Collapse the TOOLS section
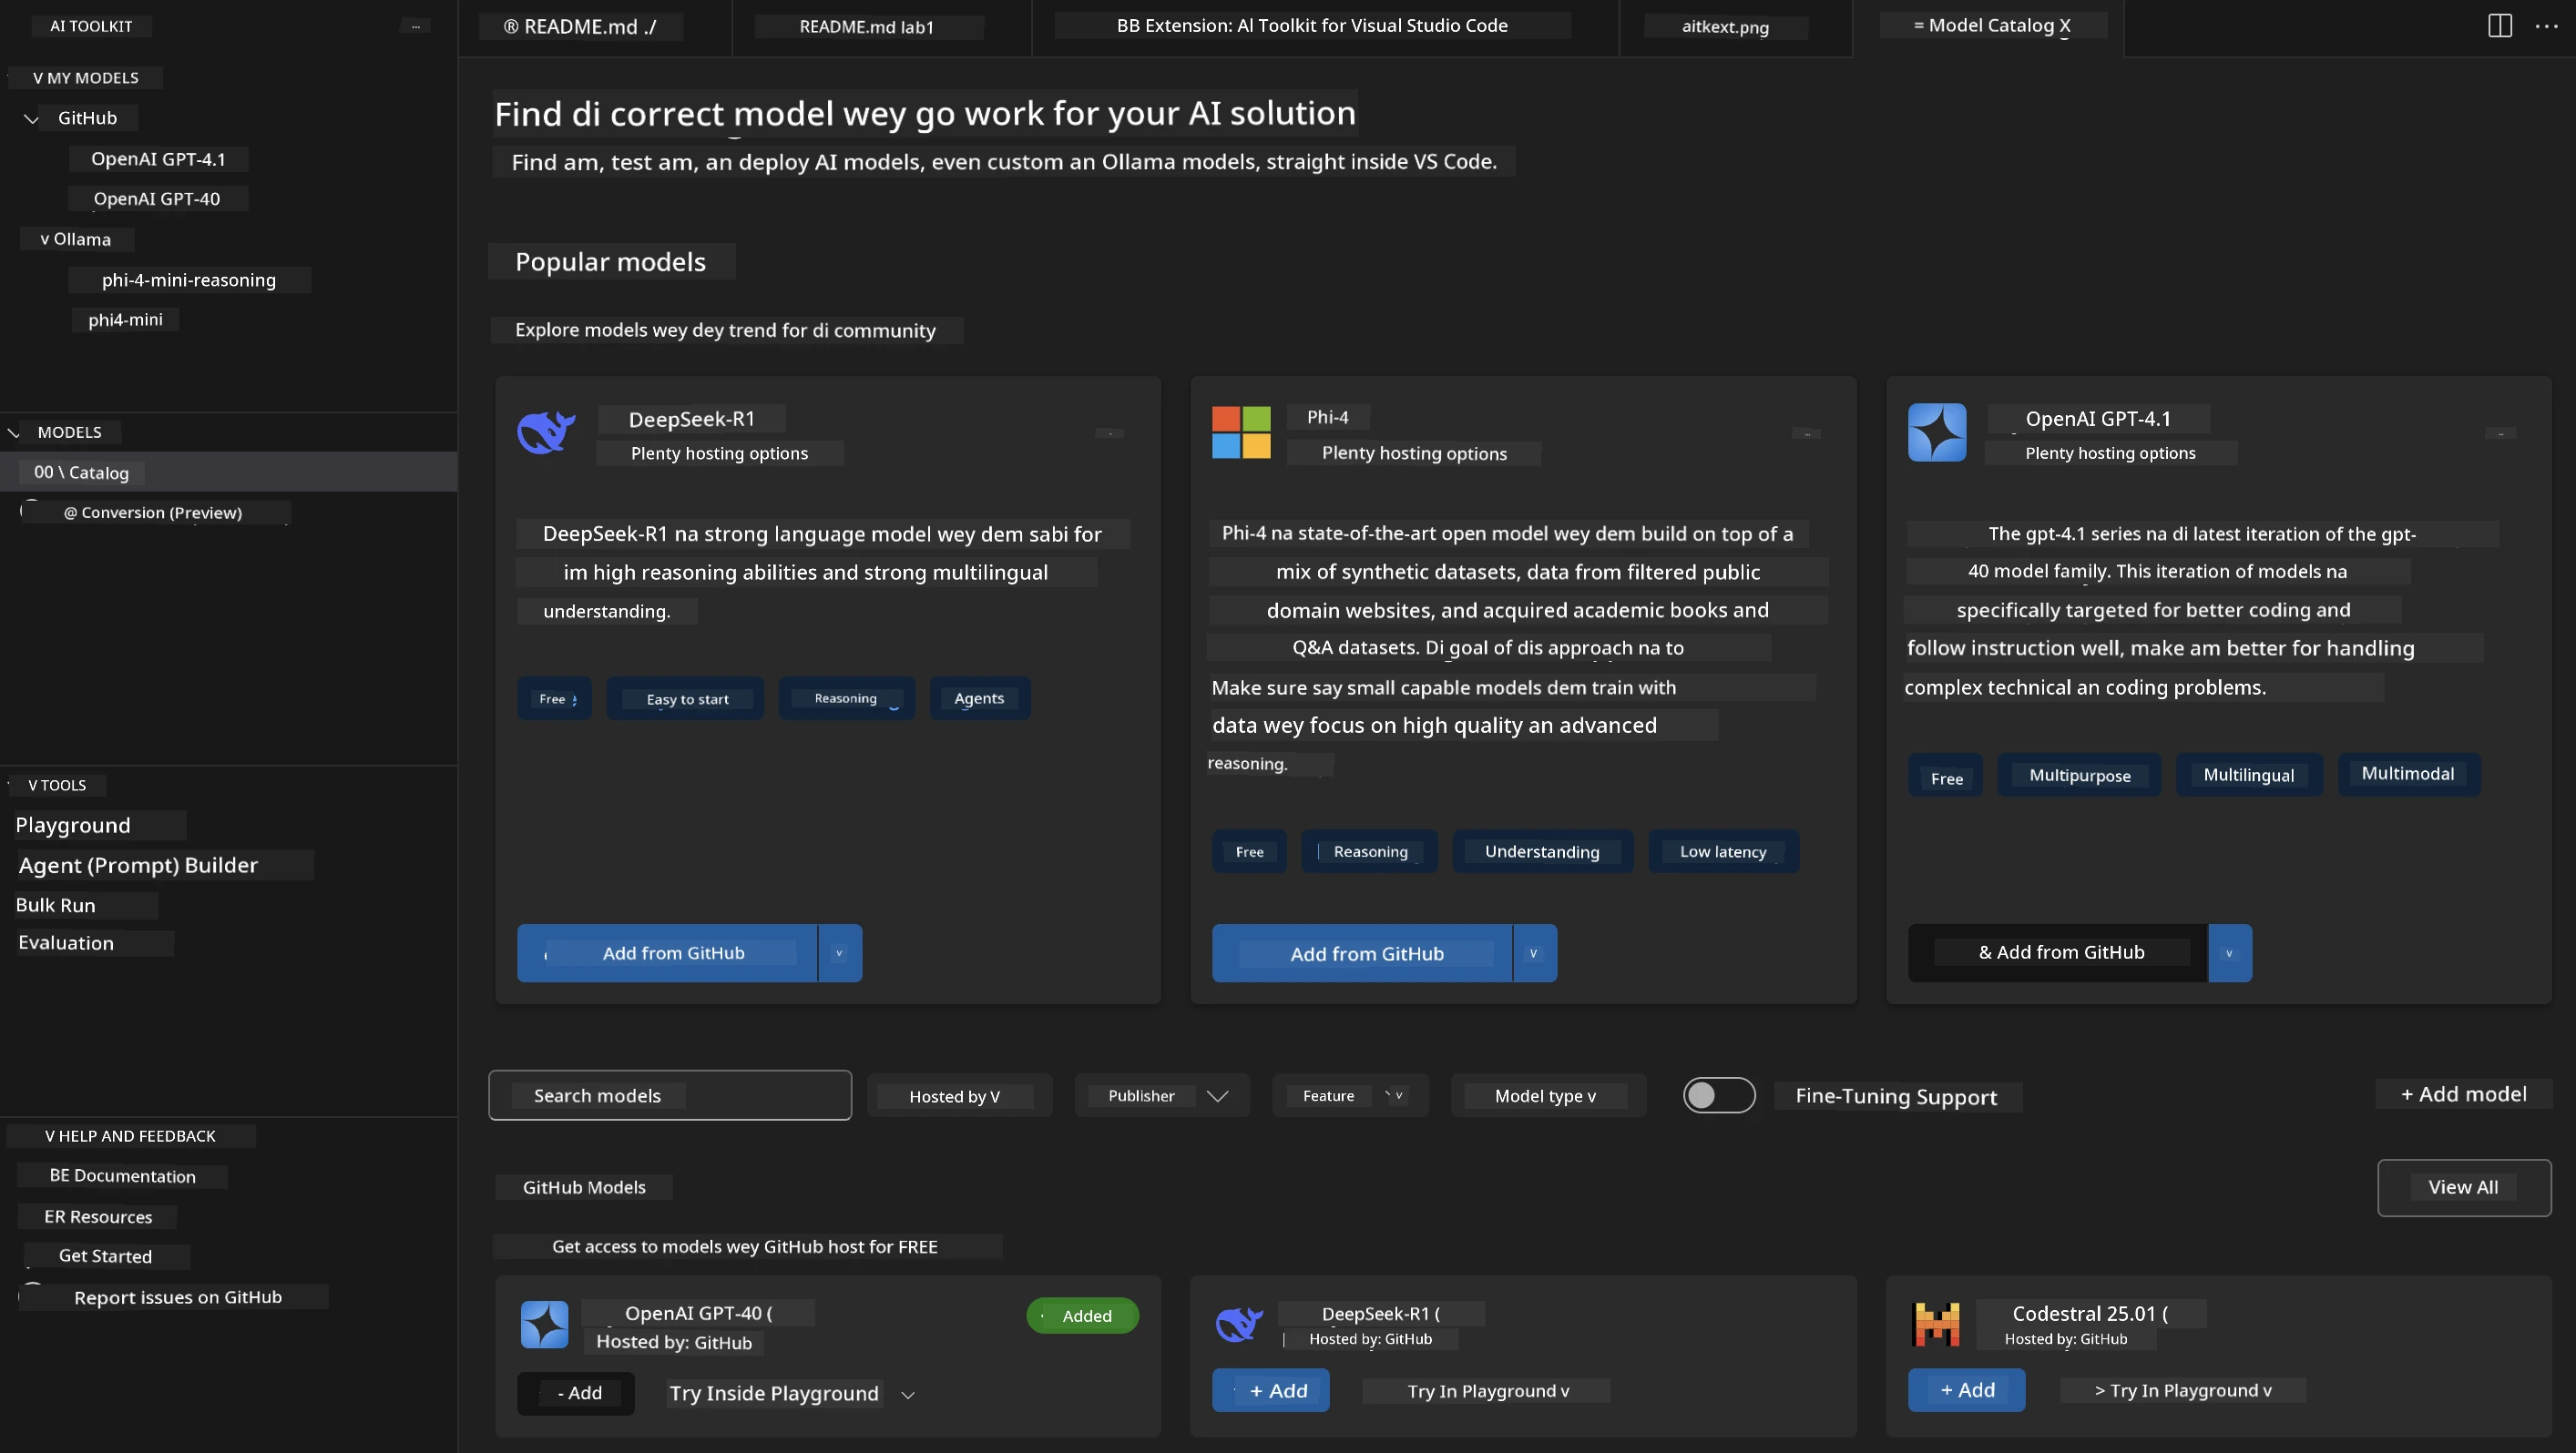Screen dimensions: 2576x1453 click(x=33, y=786)
